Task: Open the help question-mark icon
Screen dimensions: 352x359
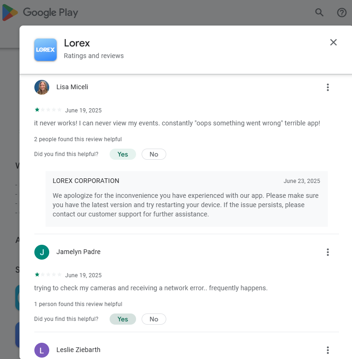Action: (x=342, y=13)
